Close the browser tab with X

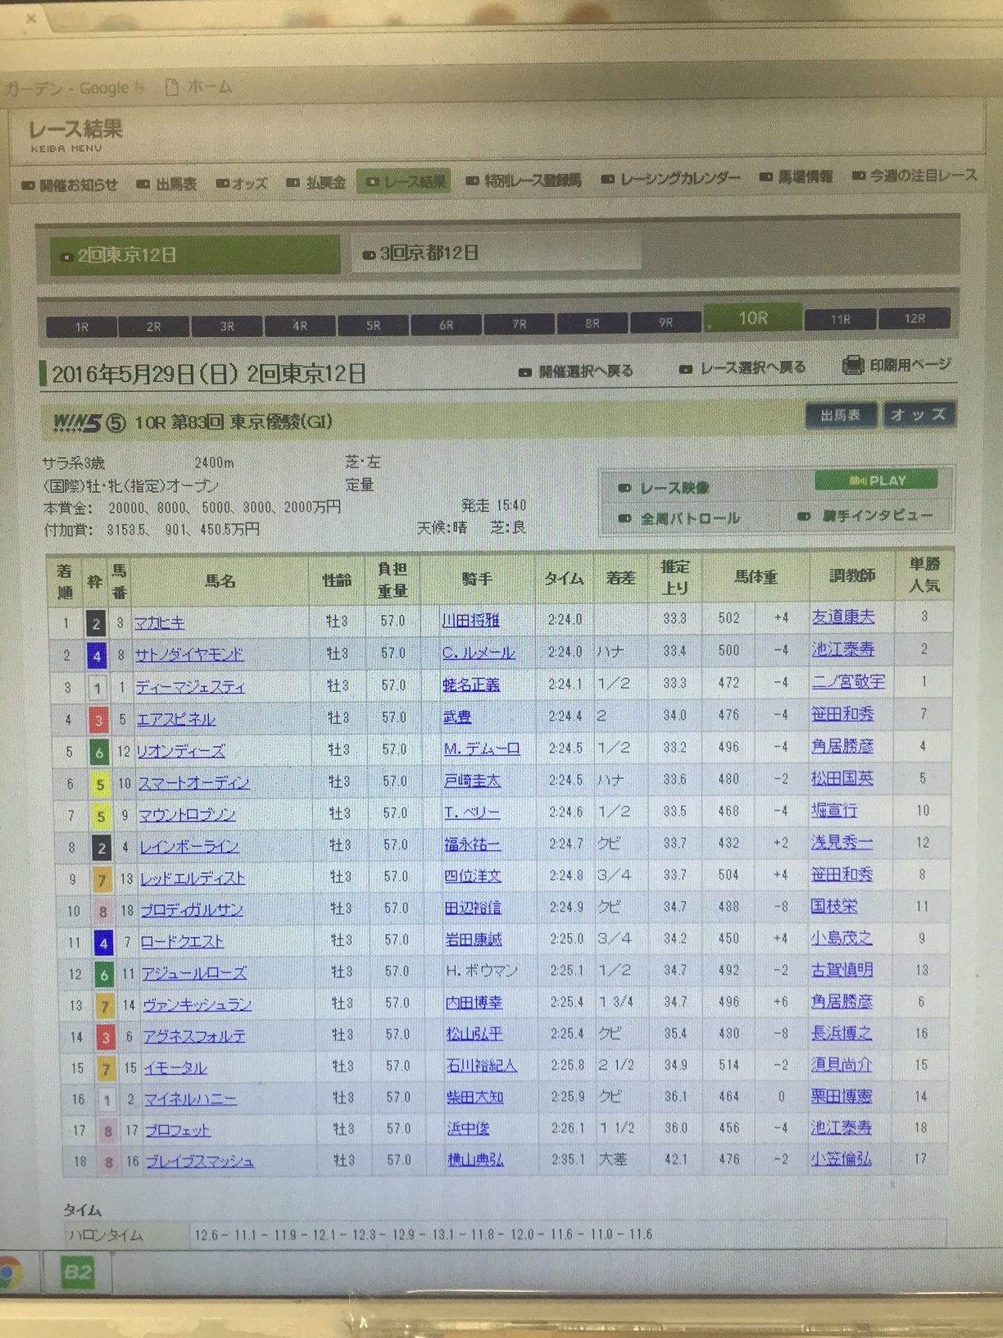[31, 17]
